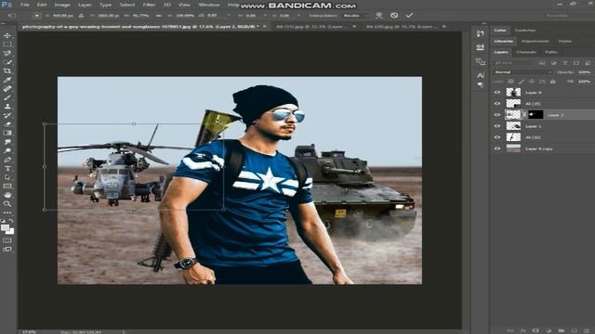Open the Image menu
This screenshot has height=334, width=595.
pyautogui.click(x=62, y=5)
